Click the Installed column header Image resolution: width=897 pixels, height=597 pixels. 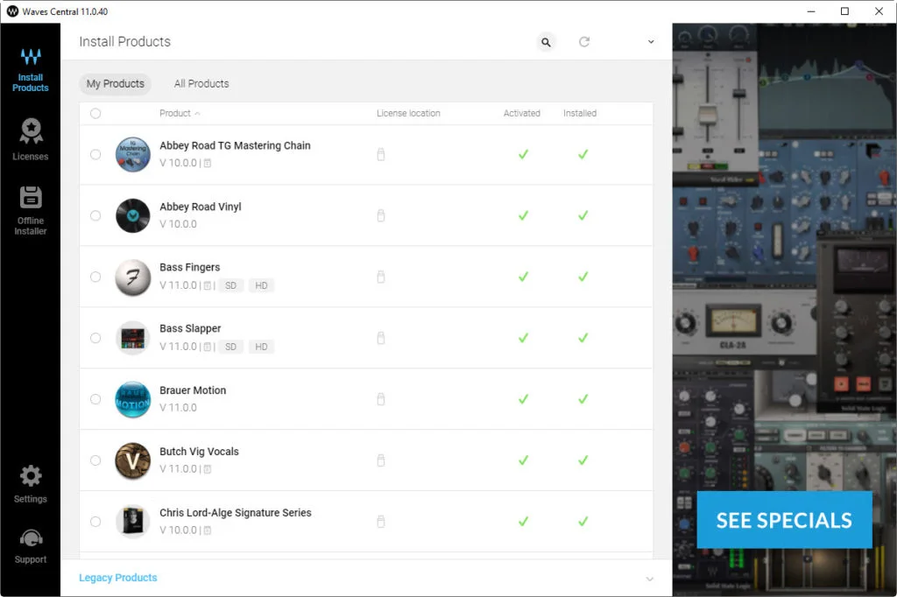coord(580,113)
